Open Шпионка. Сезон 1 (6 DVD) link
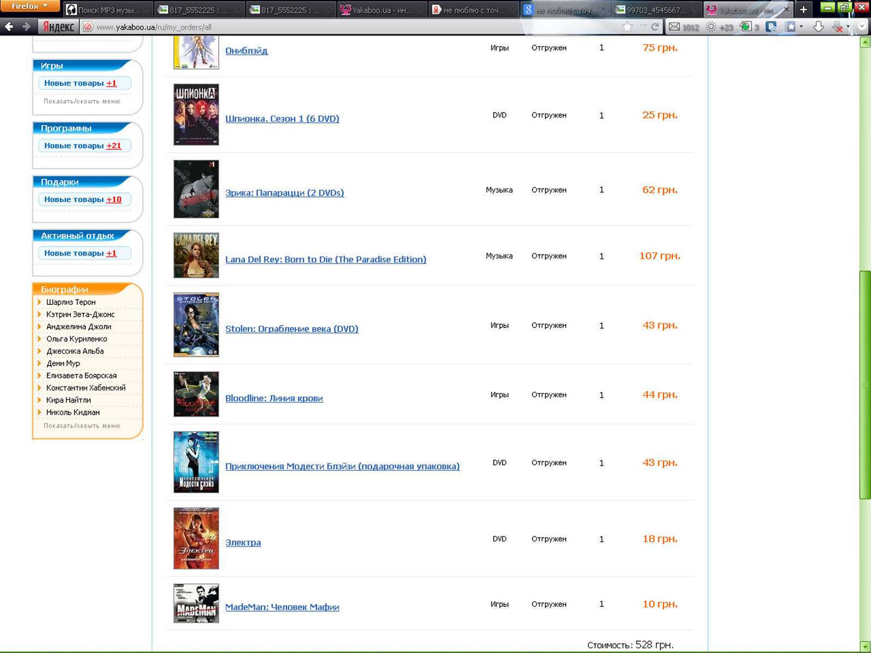This screenshot has height=653, width=871. point(282,119)
